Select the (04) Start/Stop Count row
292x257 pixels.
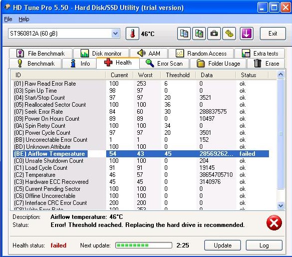(141, 98)
